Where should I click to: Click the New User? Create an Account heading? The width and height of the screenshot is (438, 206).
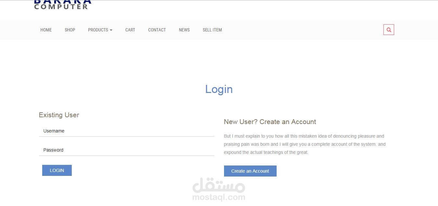click(270, 122)
